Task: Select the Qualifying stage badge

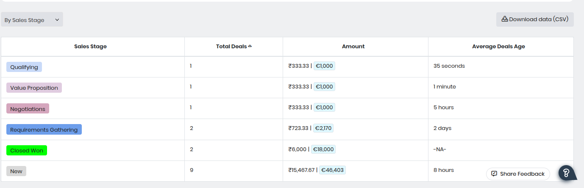Action: tap(24, 67)
